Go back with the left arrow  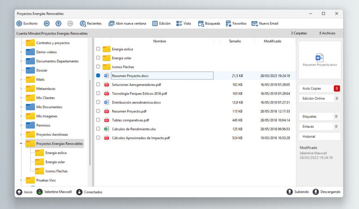tap(47, 23)
